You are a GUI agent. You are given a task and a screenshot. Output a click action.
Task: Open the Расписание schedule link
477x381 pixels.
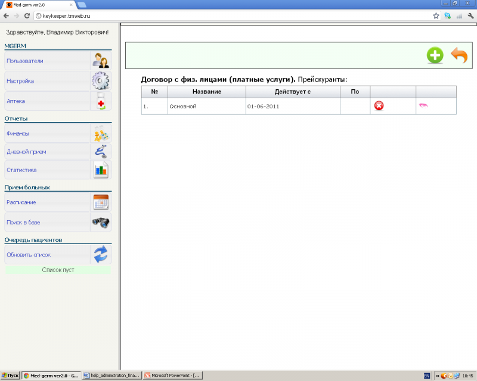pos(21,202)
